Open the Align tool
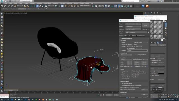This screenshot has height=101, width=179. [96, 6]
